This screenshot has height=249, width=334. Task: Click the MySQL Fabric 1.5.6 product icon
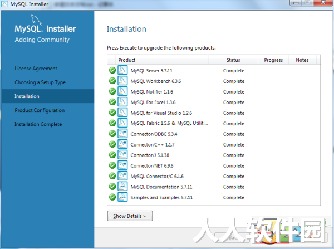tap(122, 123)
